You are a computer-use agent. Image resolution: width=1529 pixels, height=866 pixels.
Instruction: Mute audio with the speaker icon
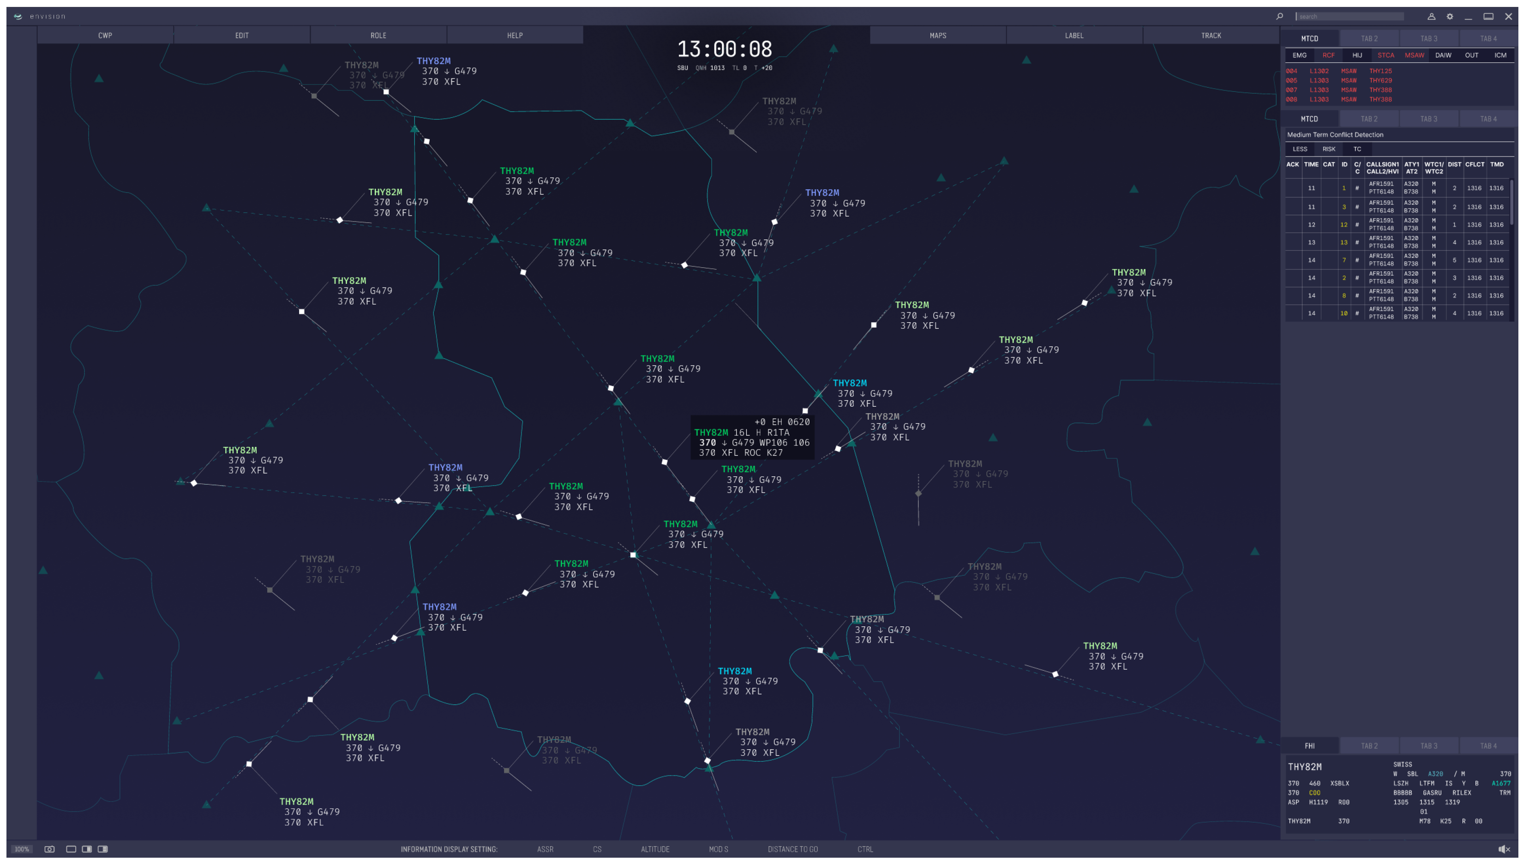(x=1505, y=849)
